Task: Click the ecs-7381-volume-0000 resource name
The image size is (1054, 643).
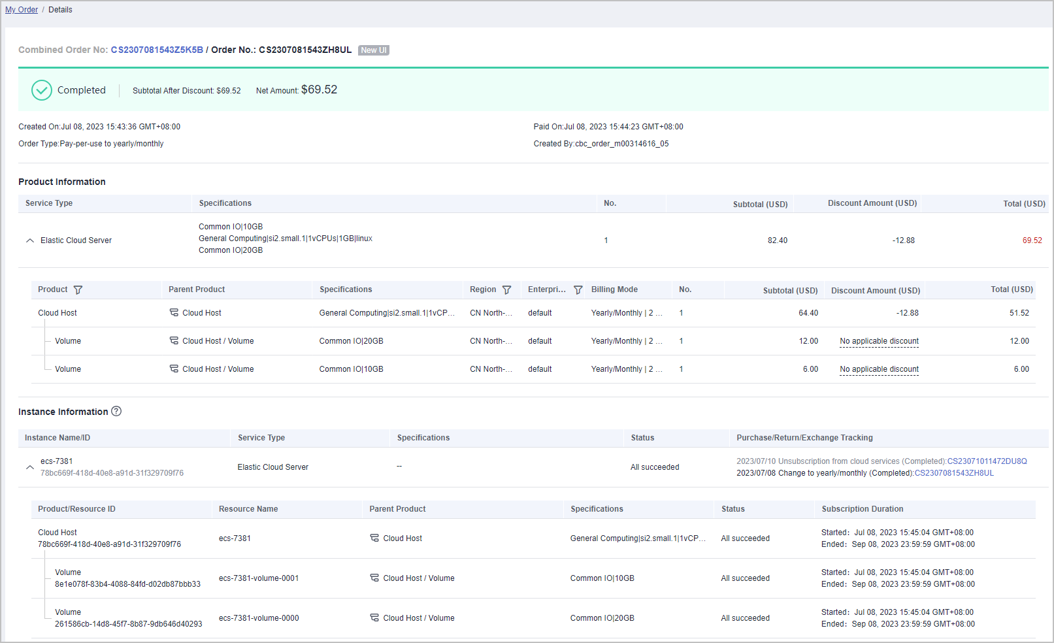Action: [259, 618]
